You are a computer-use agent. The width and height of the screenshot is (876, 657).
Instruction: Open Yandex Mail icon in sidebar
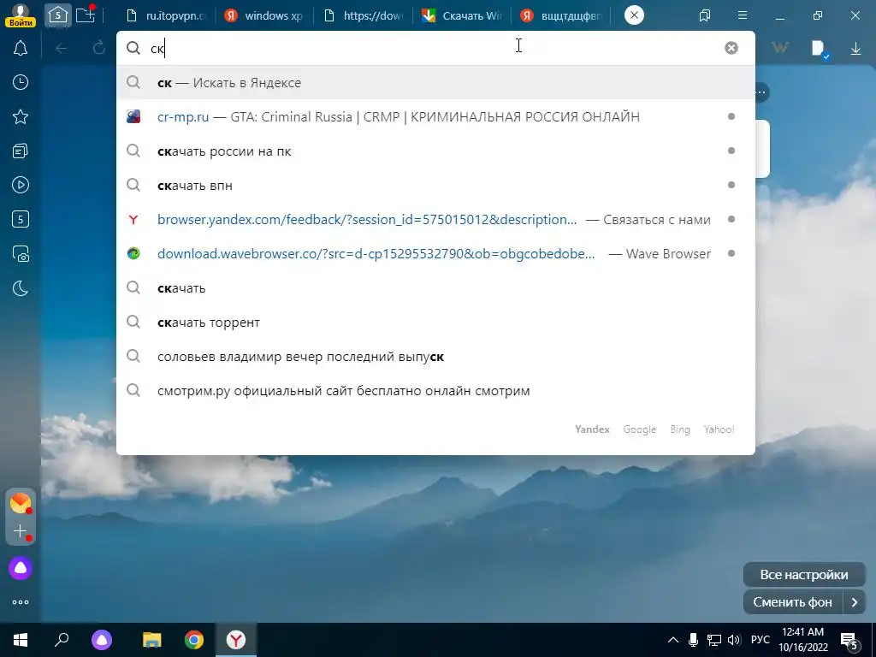21,503
